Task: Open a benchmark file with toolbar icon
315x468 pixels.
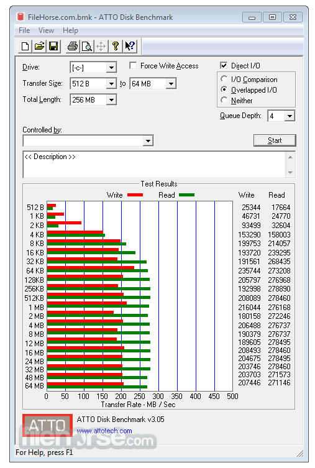Action: click(x=39, y=46)
